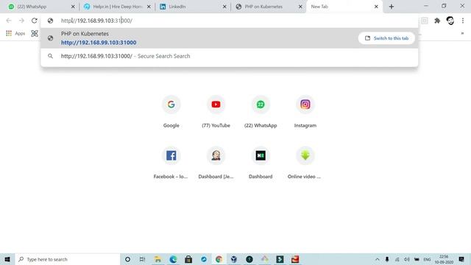Screen dimensions: 471x265
Task: Close the Helpr.in tab
Action: [149, 7]
